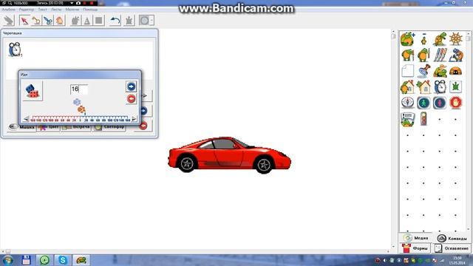
Task: Click the pink standing pedestrian icon
Action: click(440, 103)
